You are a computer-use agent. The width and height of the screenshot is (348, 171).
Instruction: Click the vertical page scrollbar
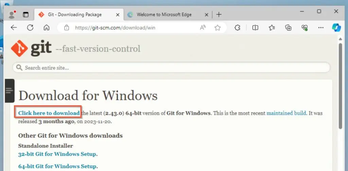click(x=341, y=86)
